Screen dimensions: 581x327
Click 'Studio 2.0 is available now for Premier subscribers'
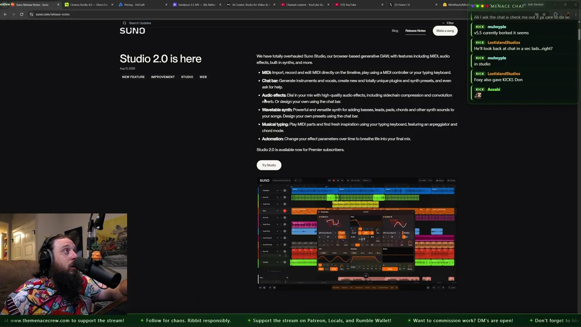pos(300,150)
